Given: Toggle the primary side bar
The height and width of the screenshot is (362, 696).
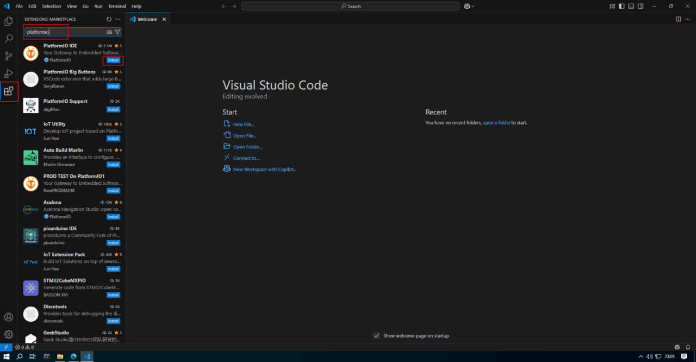Looking at the screenshot, I should pos(622,6).
